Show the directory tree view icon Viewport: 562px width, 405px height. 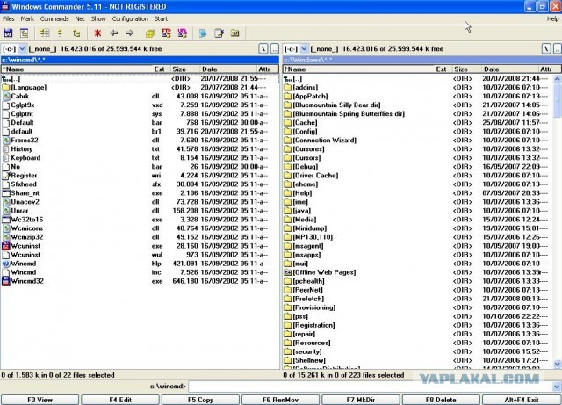click(76, 33)
